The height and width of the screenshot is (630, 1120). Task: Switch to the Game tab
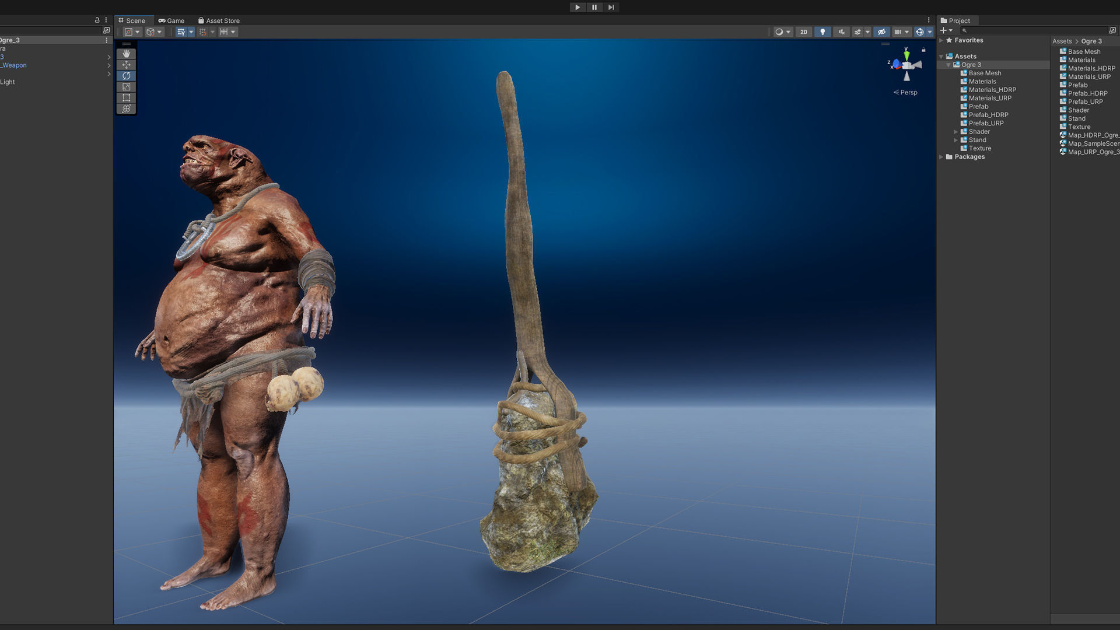(171, 20)
